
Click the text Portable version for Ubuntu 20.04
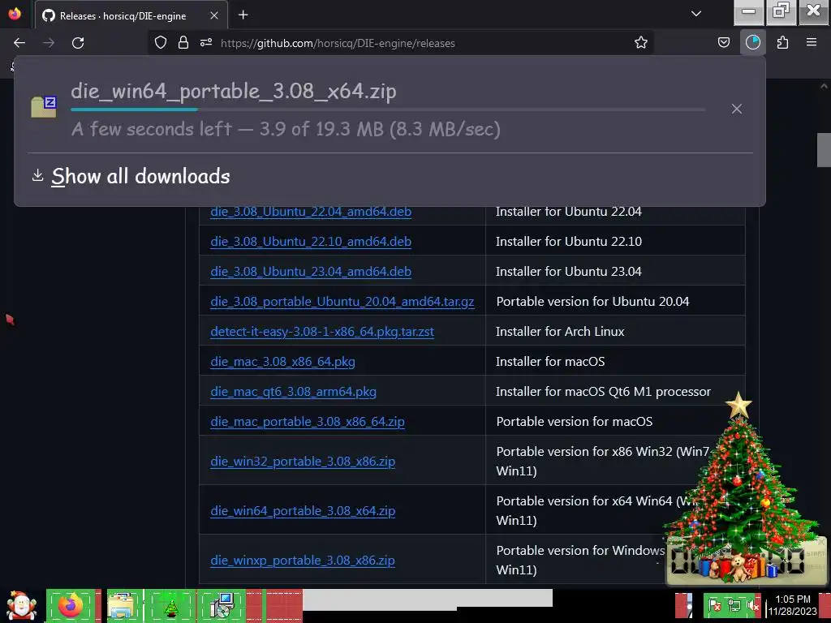[x=592, y=302]
